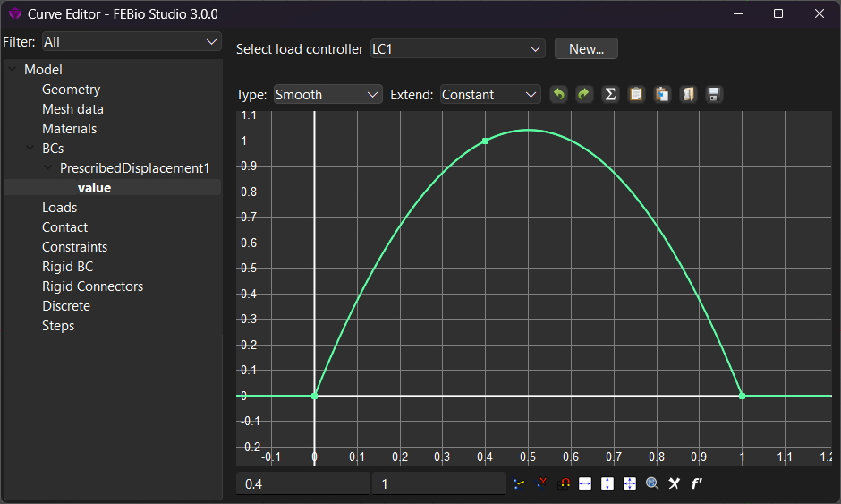This screenshot has width=841, height=504.
Task: Select the curve point at x equals 1
Action: 743,396
